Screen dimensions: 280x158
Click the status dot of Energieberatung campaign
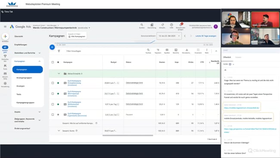tap(58, 83)
